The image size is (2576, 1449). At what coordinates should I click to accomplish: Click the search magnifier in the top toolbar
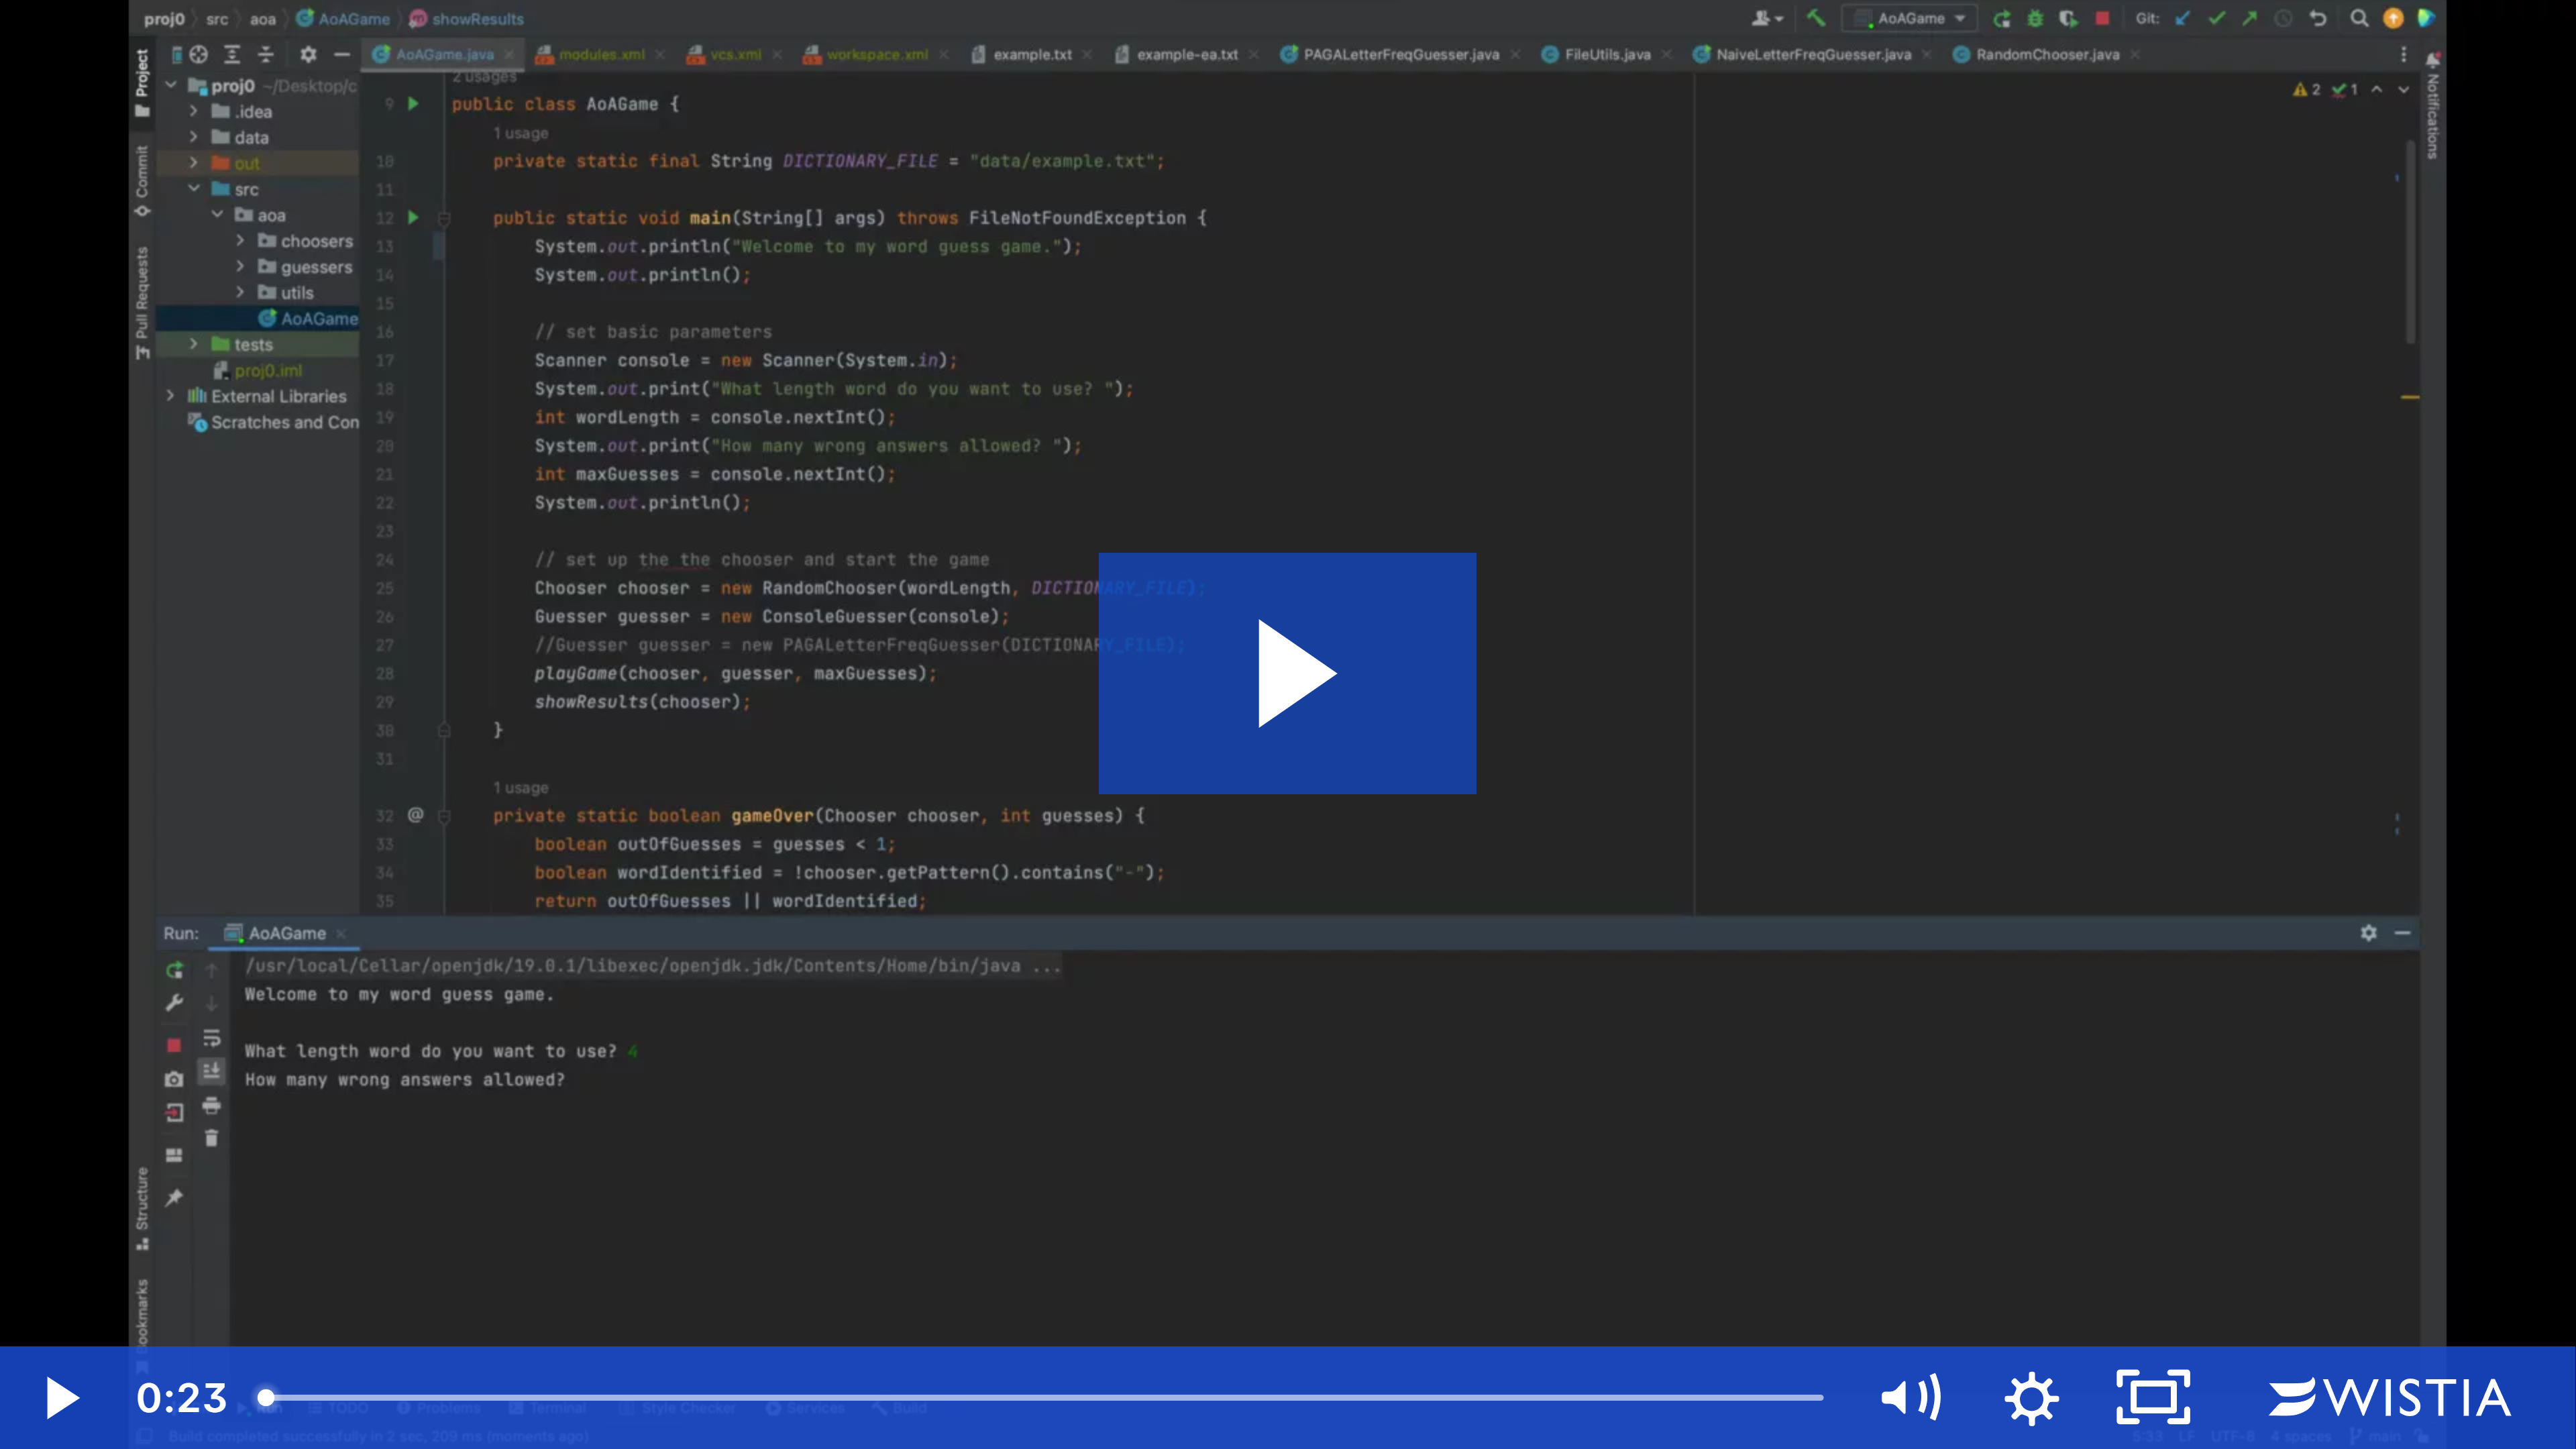point(2359,18)
